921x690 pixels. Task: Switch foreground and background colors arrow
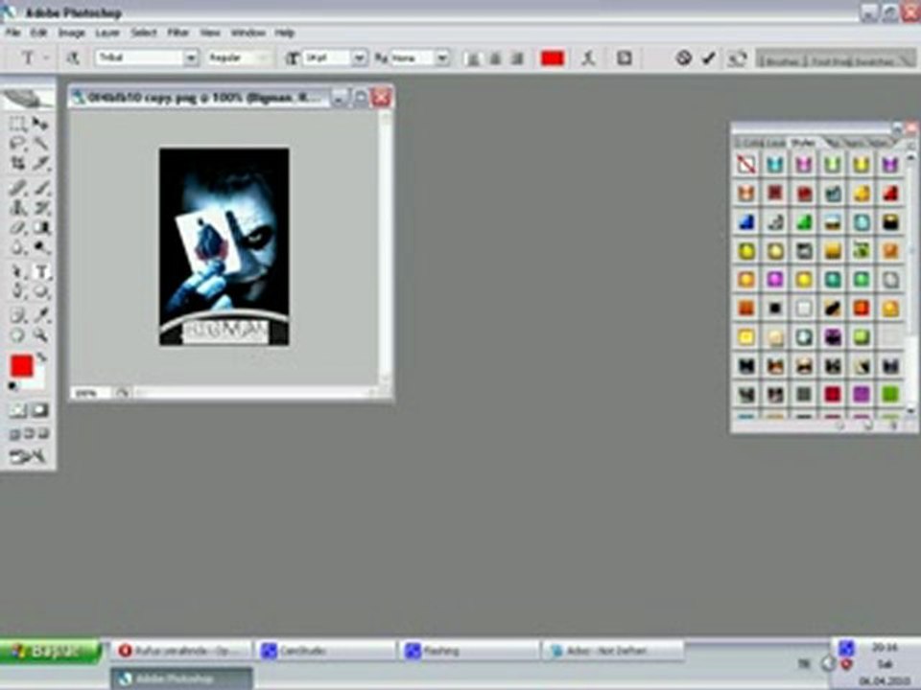pos(41,356)
